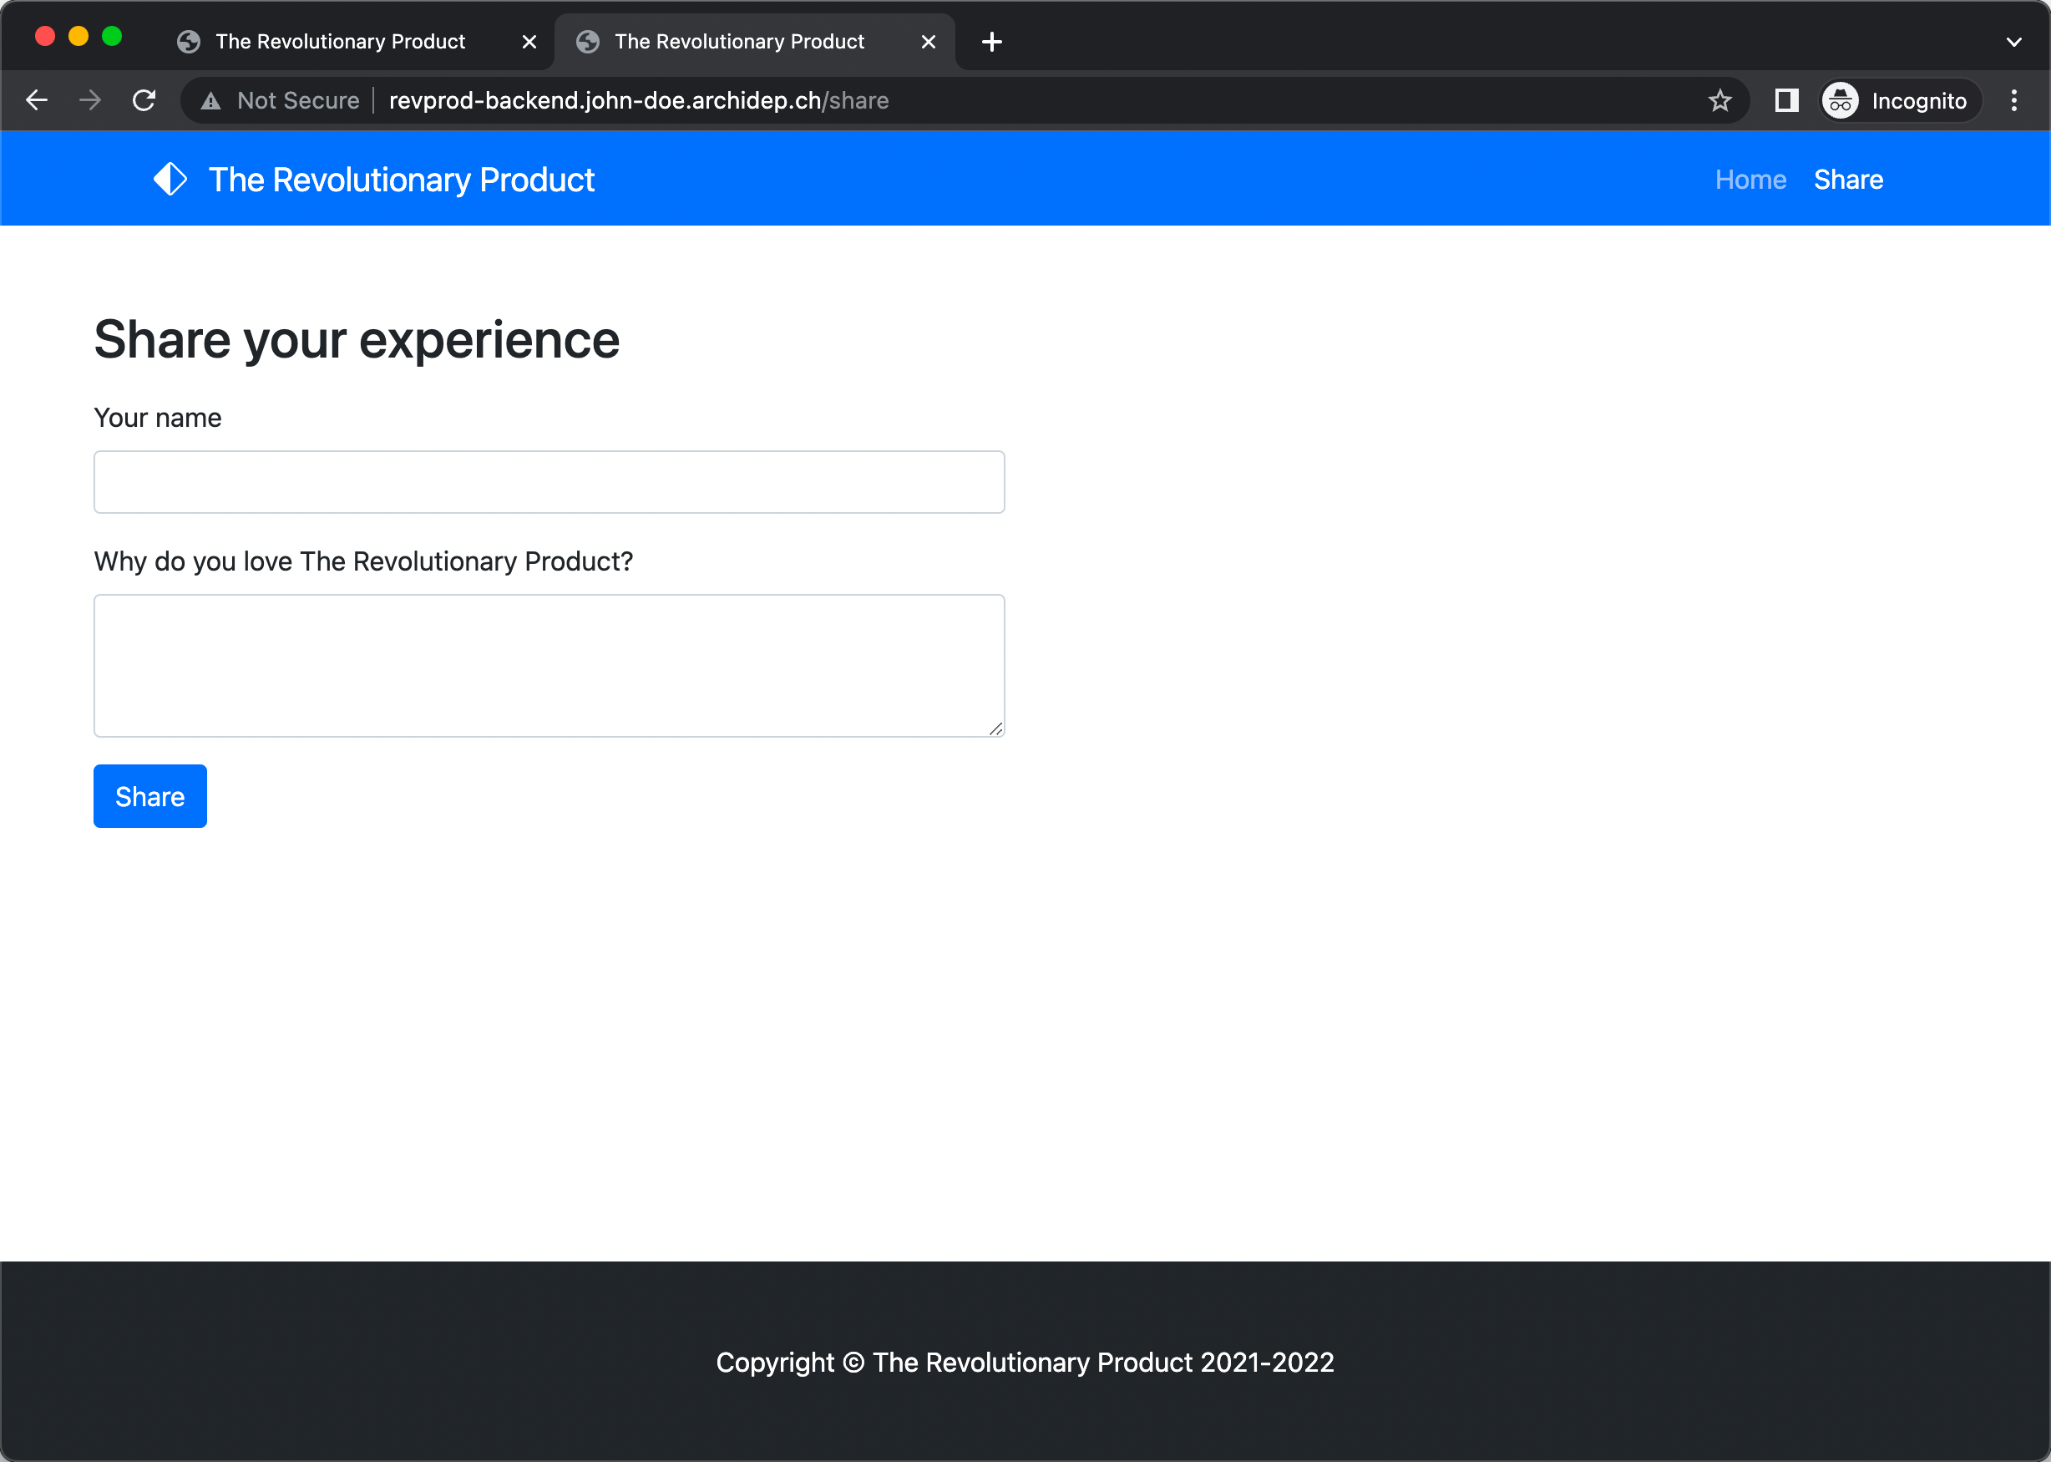Viewport: 2051px width, 1462px height.
Task: Open the Chrome three-dot menu
Action: (2014, 100)
